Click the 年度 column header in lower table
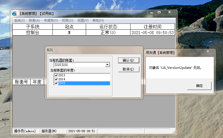Image resolution: width=223 pixels, height=138 pixels. 37,82
